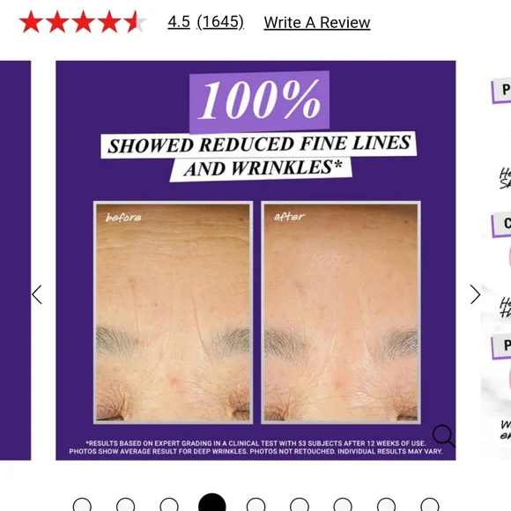
Task: Click the before forehead photo
Action: pos(173,313)
